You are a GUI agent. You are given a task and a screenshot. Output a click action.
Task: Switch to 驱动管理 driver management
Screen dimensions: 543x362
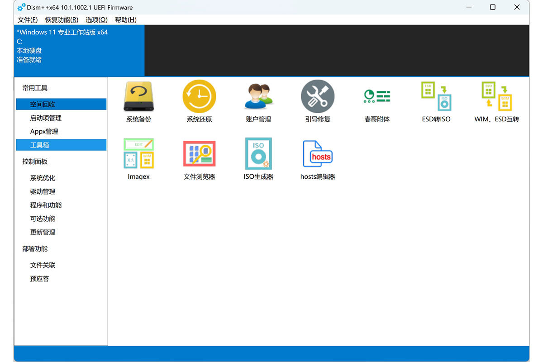tap(43, 192)
